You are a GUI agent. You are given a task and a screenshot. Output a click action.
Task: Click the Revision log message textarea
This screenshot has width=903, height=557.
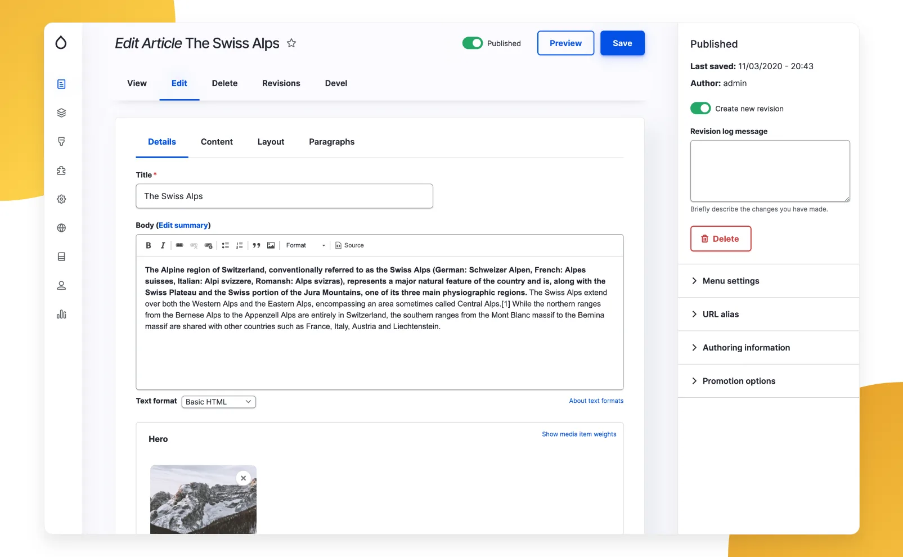[x=770, y=171]
